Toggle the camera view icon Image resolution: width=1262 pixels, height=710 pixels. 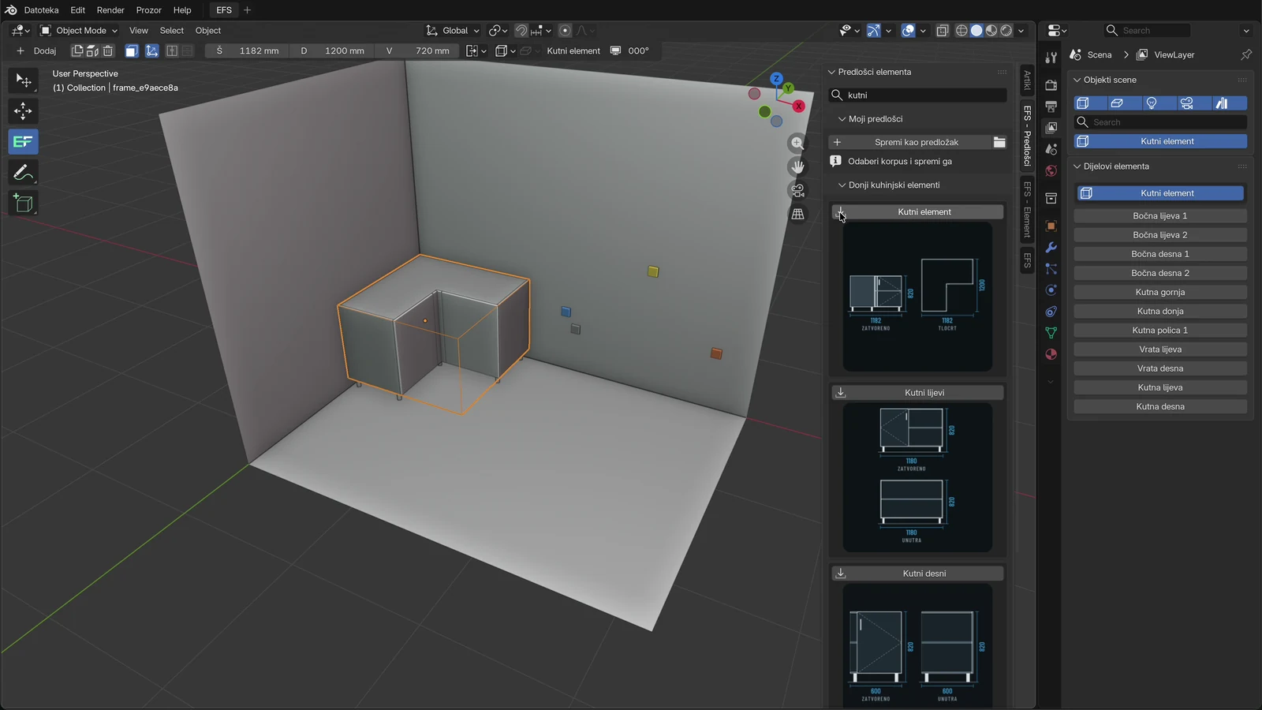coord(798,191)
